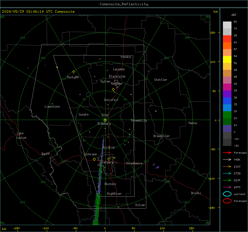Click the asterisk marker east of Innisfail
This screenshot has height=232, width=248.
131,95
